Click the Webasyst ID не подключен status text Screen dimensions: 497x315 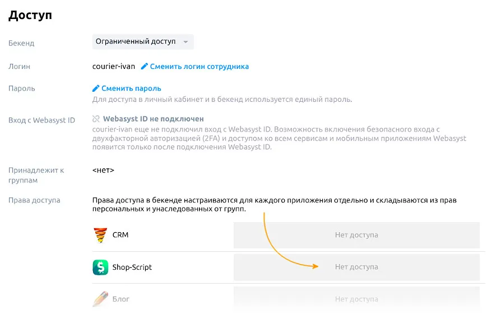click(x=153, y=119)
